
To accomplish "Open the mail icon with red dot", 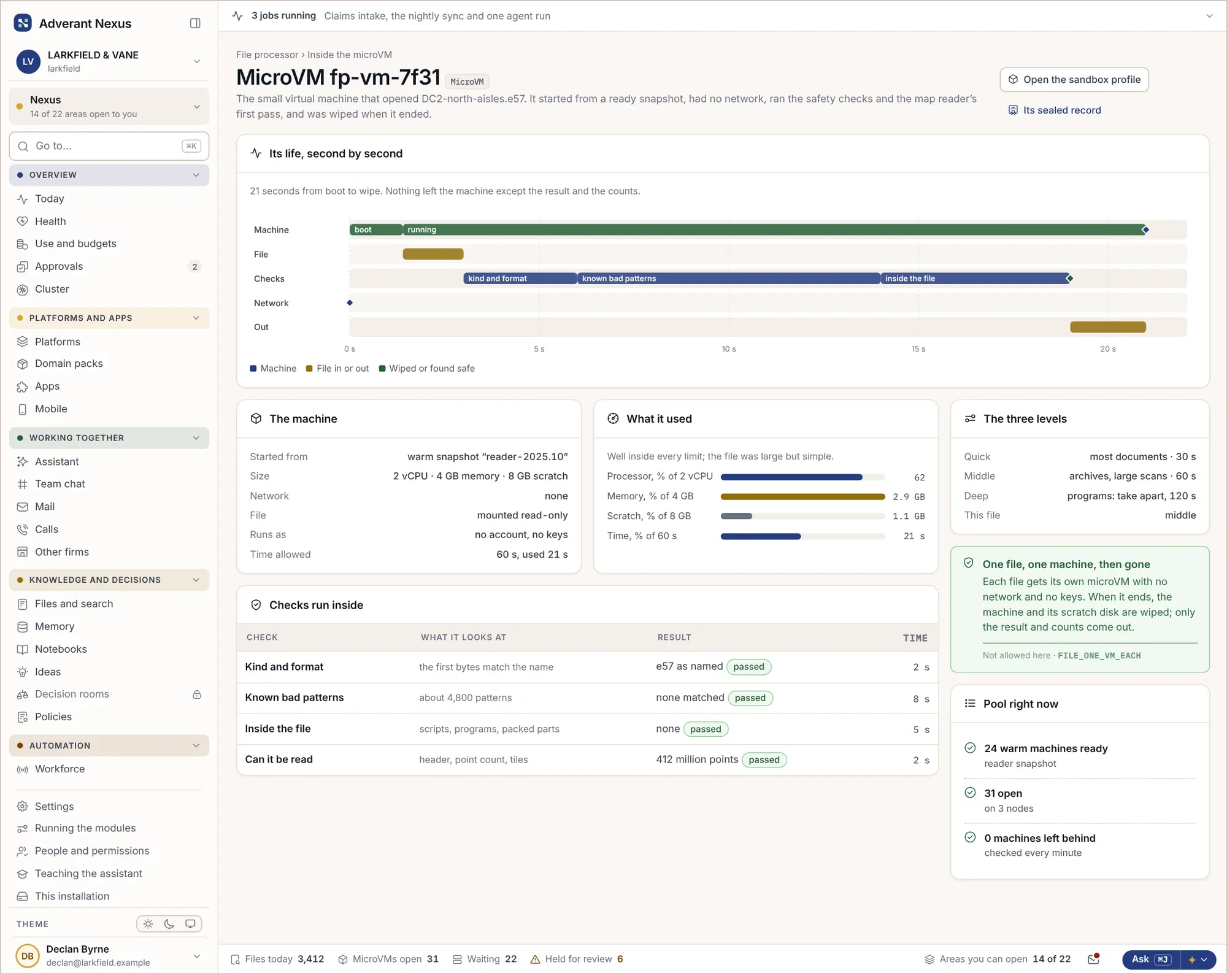I will tap(1093, 959).
